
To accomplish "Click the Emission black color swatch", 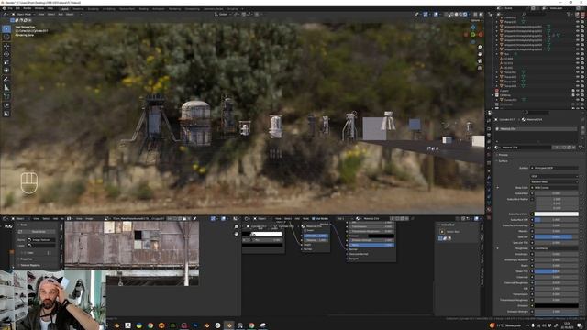I will click(557, 305).
